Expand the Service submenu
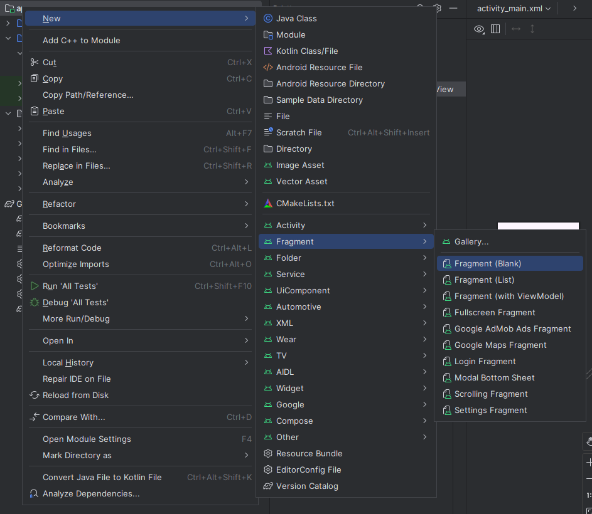This screenshot has height=514, width=592. pos(345,274)
